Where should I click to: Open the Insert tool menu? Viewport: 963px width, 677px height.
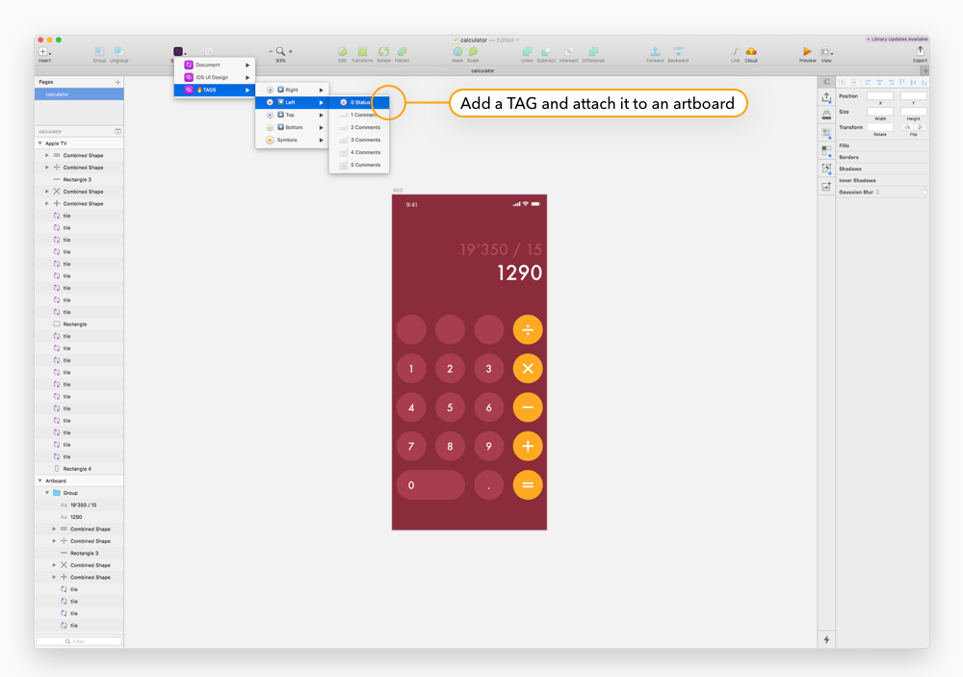44,52
